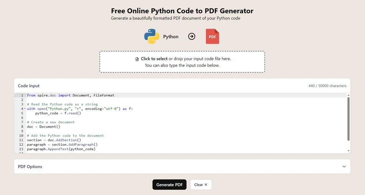Screen dimensions: 365x195
Task: Place cursor on the "from spire.doc import" line
Action: tap(70, 95)
